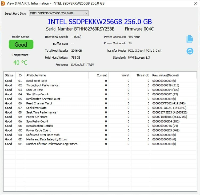Click the 40 °C temperature reading
This screenshot has width=200, height=195.
pyautogui.click(x=20, y=63)
